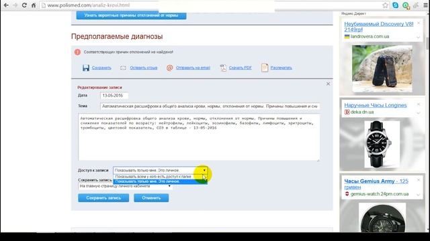Open the rugged phone ad image
Screen dimensions: 430x241
pyautogui.click(x=382, y=69)
